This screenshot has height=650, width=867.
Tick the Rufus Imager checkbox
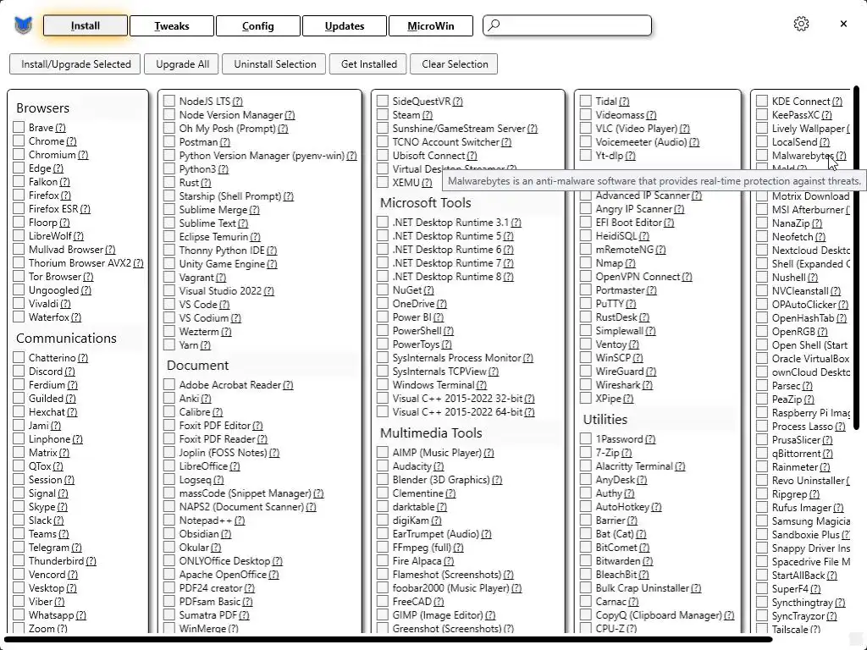pos(762,508)
